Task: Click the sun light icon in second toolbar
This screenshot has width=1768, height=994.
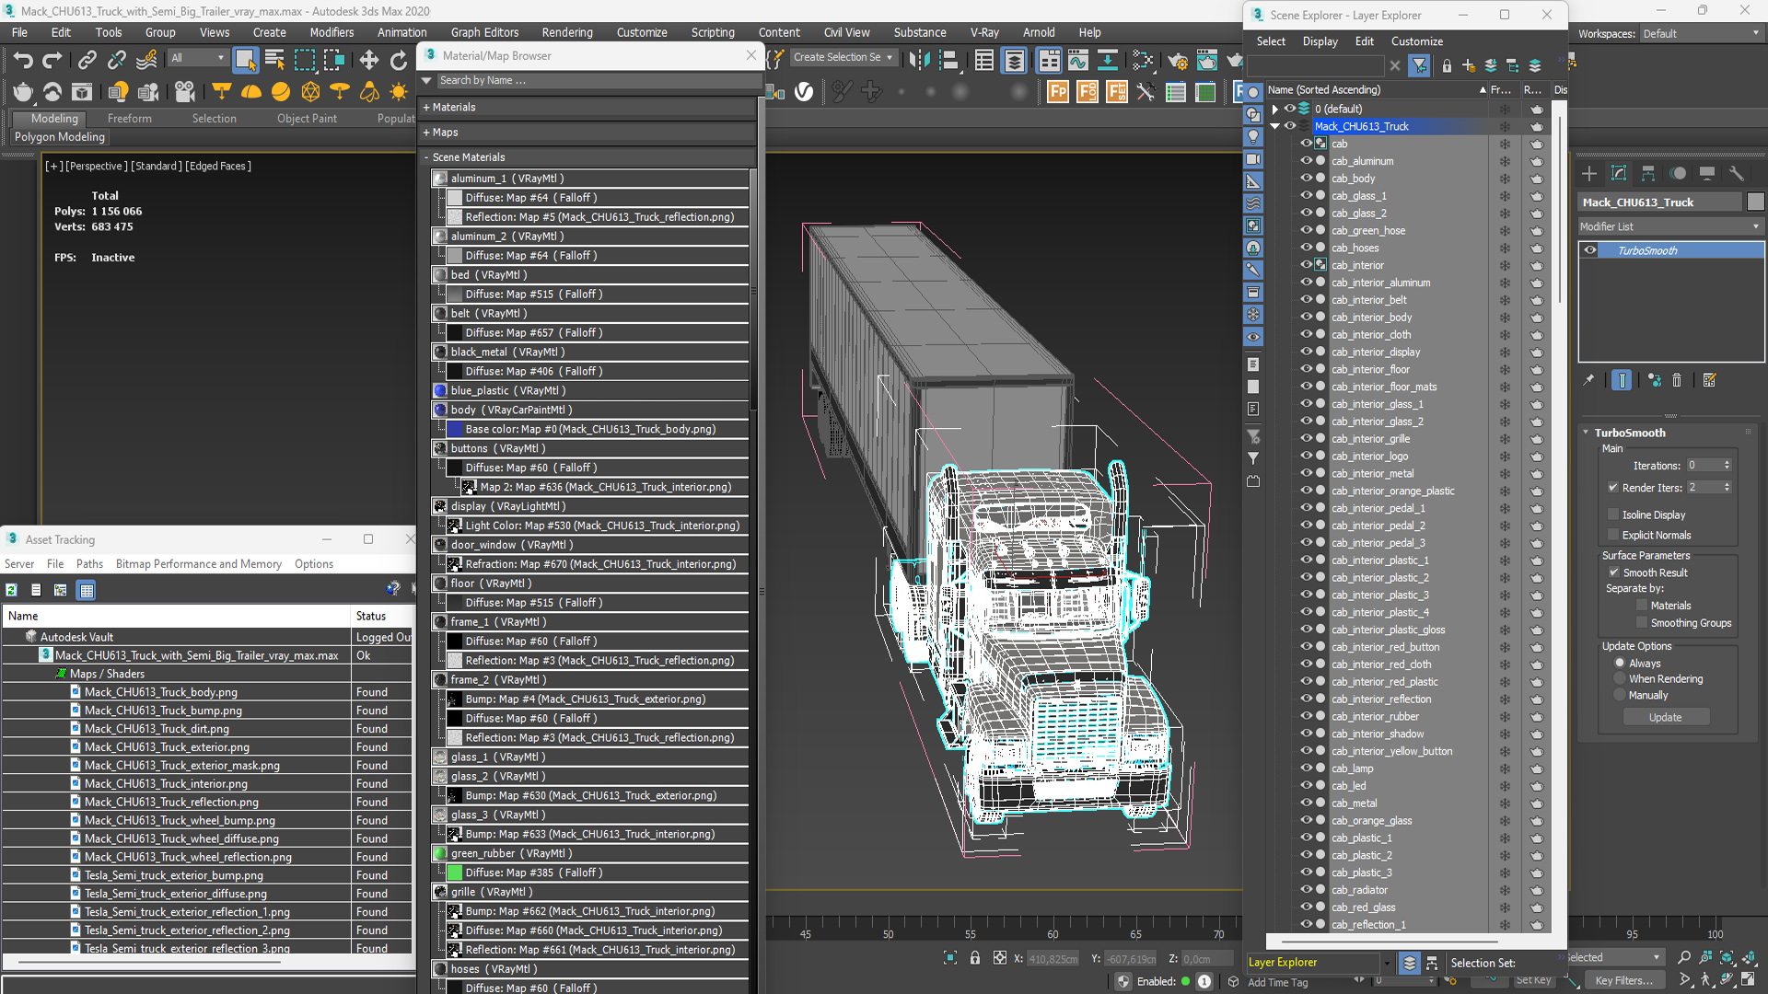Action: 399,92
